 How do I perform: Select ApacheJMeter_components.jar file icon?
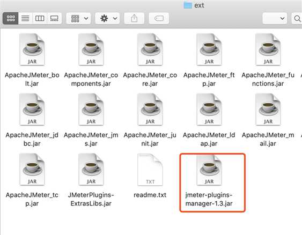click(91, 50)
